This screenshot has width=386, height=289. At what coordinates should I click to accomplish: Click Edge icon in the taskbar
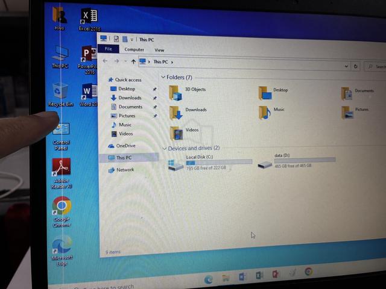[x=209, y=279]
